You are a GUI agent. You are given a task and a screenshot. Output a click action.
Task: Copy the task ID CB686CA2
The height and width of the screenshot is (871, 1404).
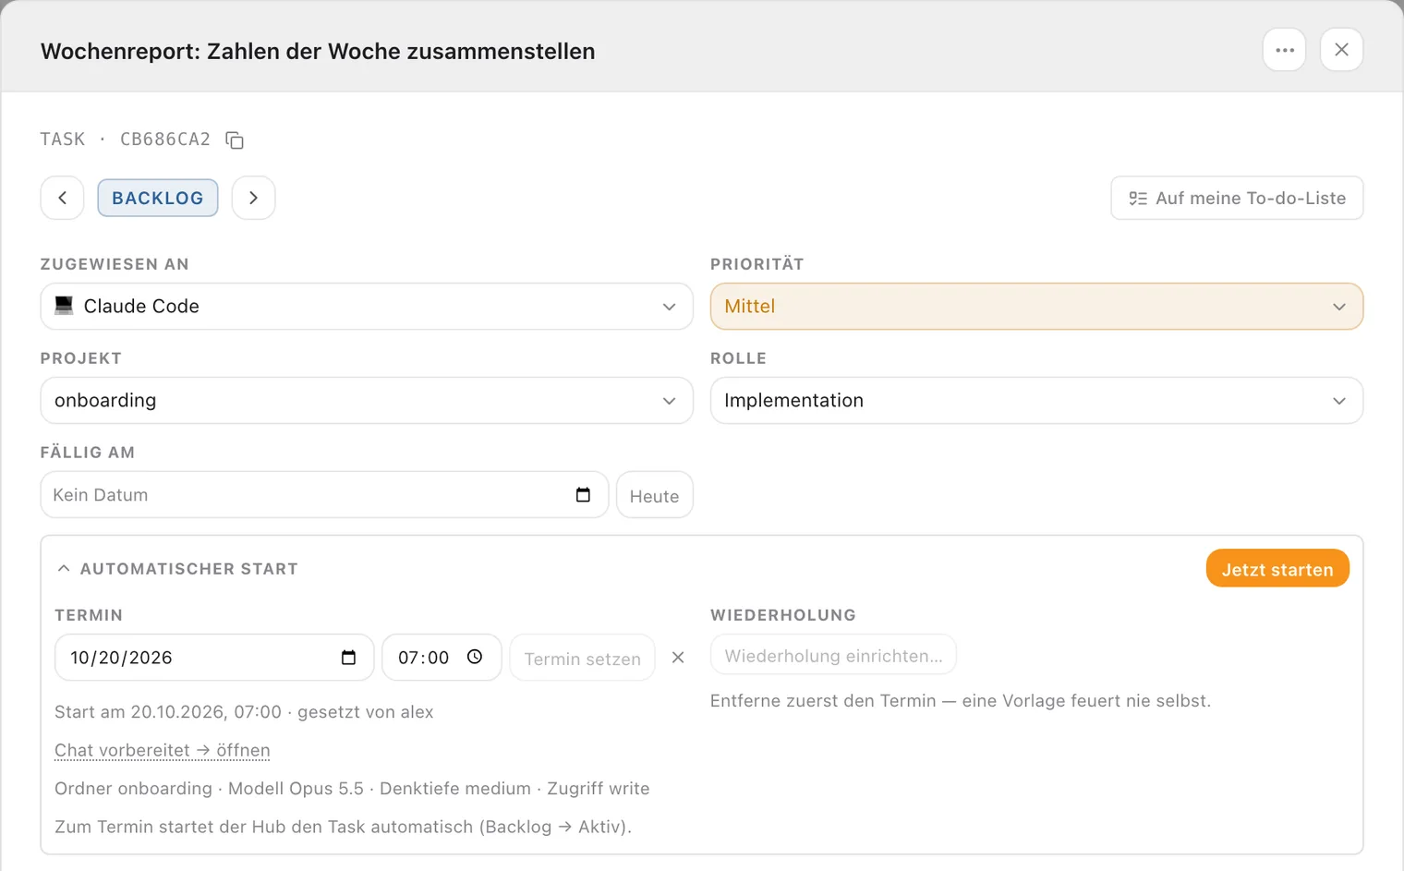(x=235, y=140)
